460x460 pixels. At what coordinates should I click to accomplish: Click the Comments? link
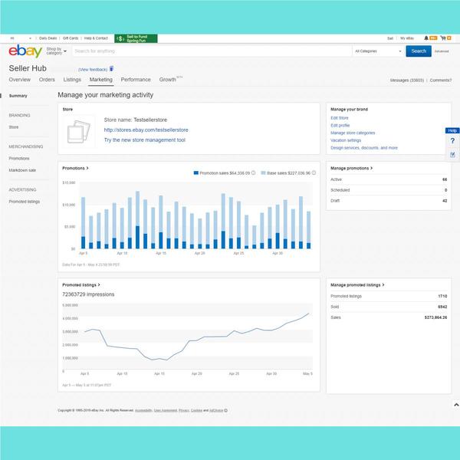(x=441, y=80)
